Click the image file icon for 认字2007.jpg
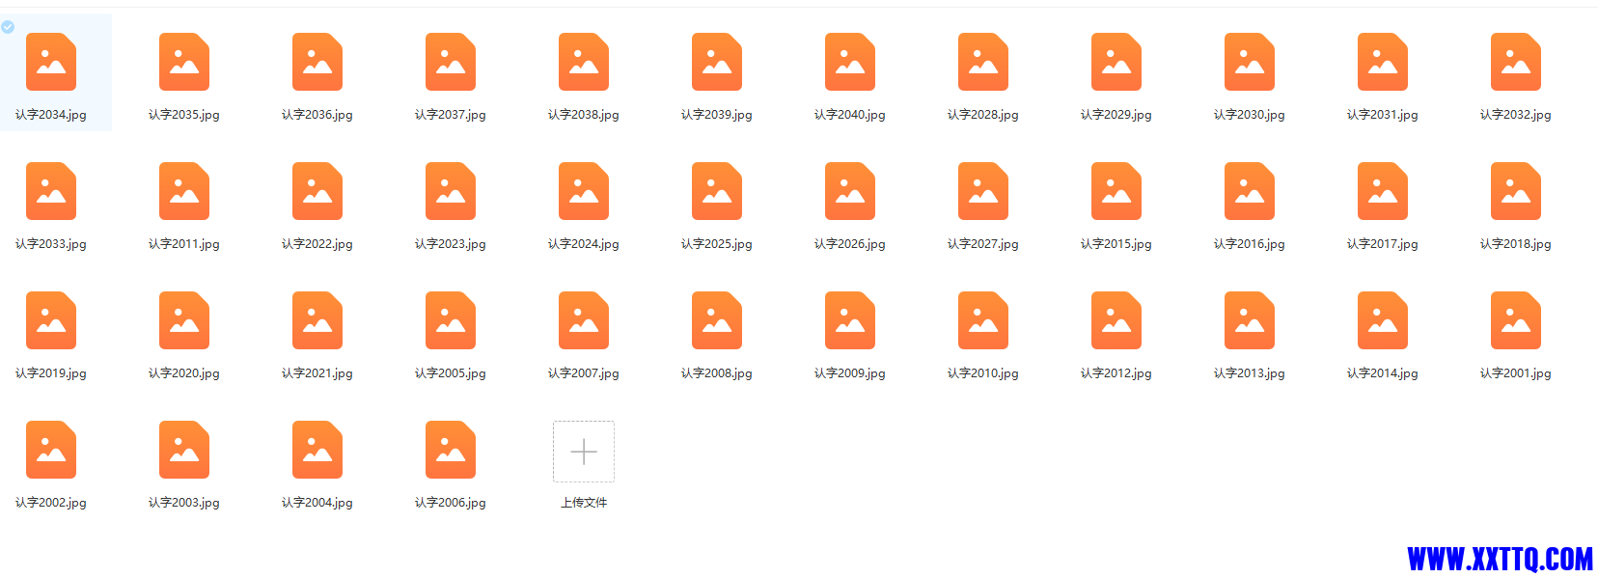Image resolution: width=1598 pixels, height=578 pixels. pos(584,320)
